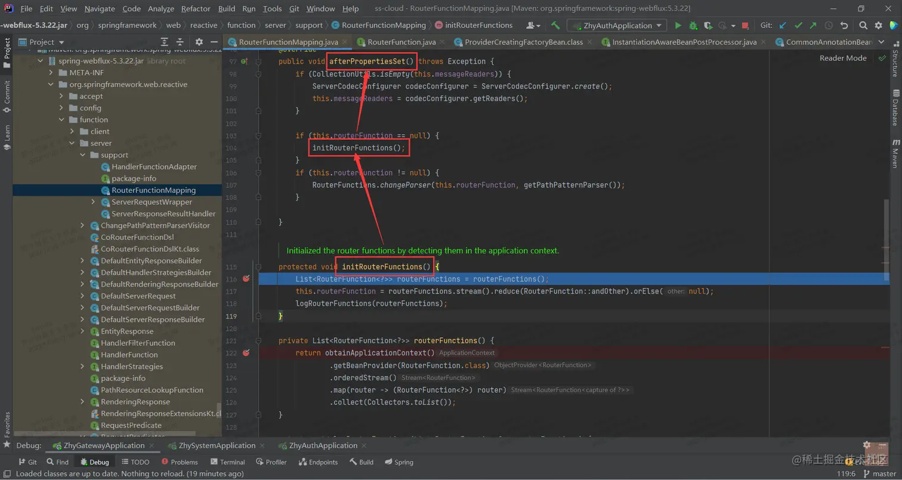
Task: Expand the accept package
Action: point(61,96)
